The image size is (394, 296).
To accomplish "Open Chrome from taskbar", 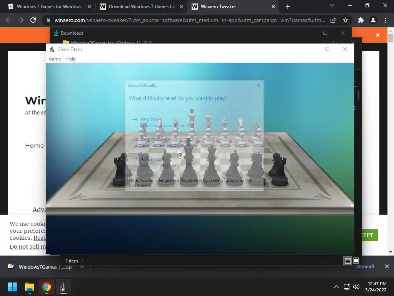I will (46, 287).
